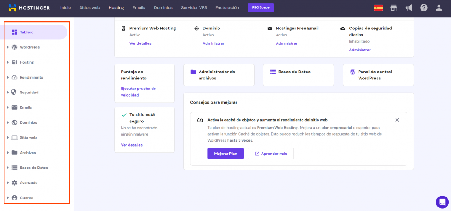
Task: Expand the Seguridad sidebar section
Action: pyautogui.click(x=29, y=93)
